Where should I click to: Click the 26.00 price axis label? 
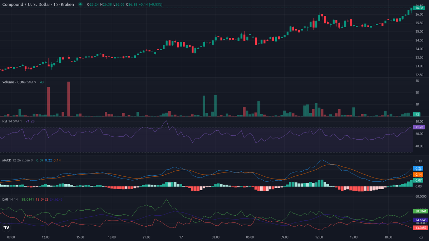pos(419,14)
